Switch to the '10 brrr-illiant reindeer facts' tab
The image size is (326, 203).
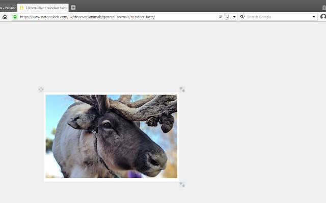46,8
